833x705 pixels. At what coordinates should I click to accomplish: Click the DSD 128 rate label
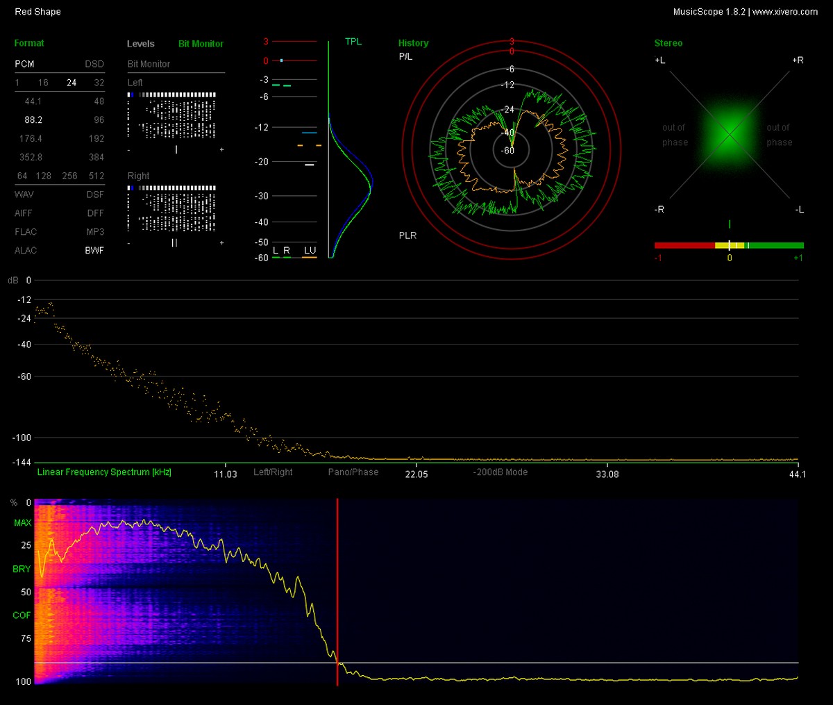click(x=44, y=176)
